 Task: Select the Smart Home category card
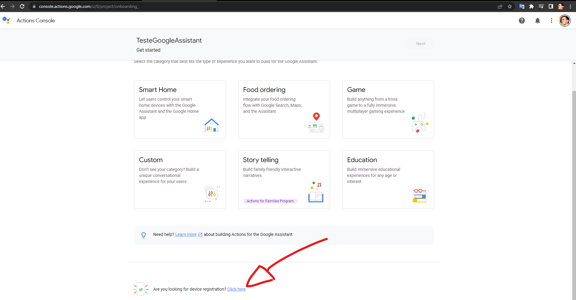(x=180, y=109)
